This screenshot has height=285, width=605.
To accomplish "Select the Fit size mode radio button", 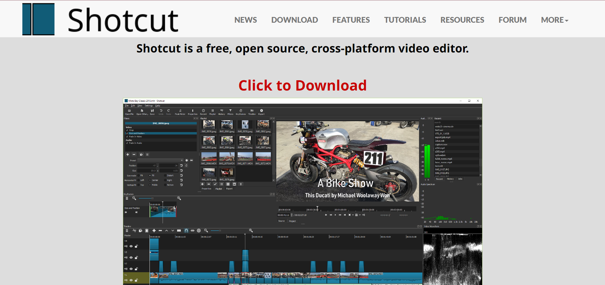I will (x=139, y=175).
